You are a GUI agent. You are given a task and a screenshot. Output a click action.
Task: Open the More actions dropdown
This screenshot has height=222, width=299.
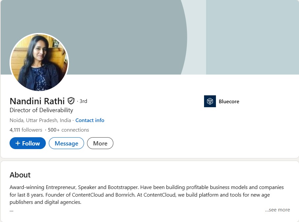point(100,143)
